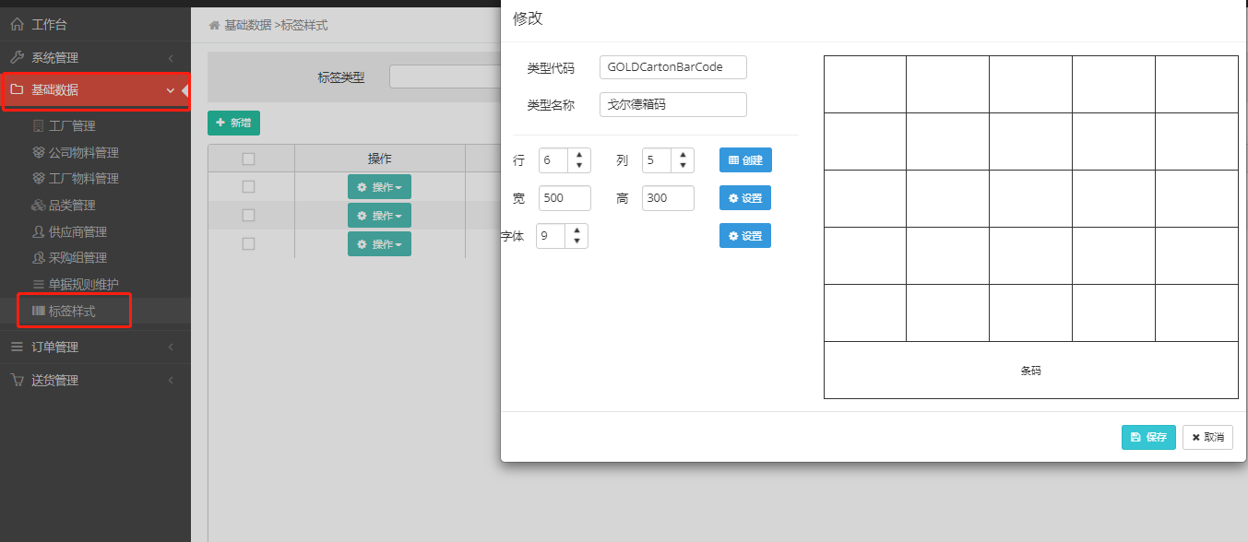Screen dimensions: 1248x542
Task: Click the 宽 width input
Action: point(565,198)
